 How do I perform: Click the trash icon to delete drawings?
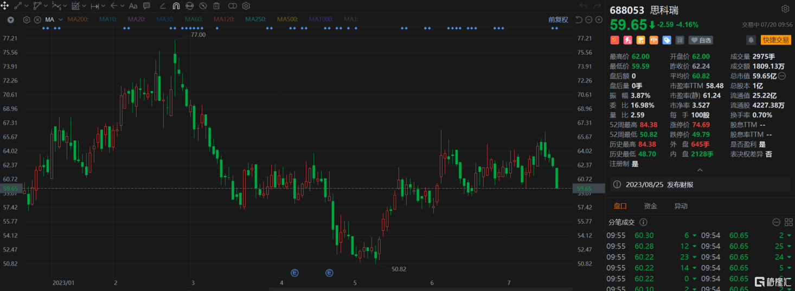pos(216,6)
